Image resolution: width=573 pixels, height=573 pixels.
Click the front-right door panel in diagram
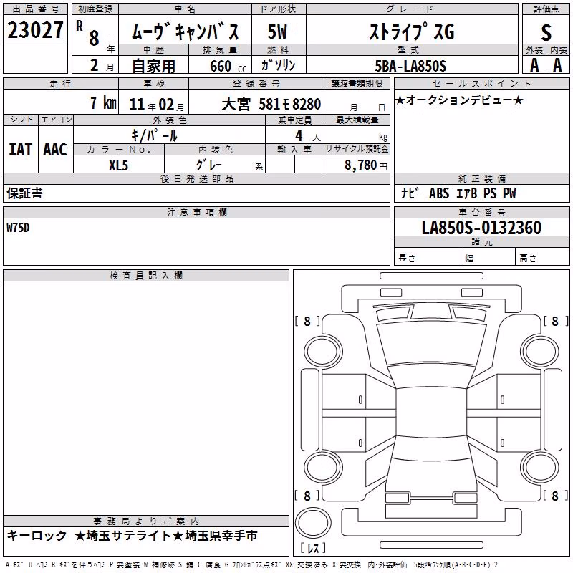pos(519,392)
